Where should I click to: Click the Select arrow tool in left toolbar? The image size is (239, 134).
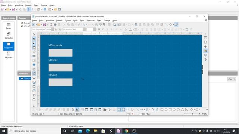[34, 35]
